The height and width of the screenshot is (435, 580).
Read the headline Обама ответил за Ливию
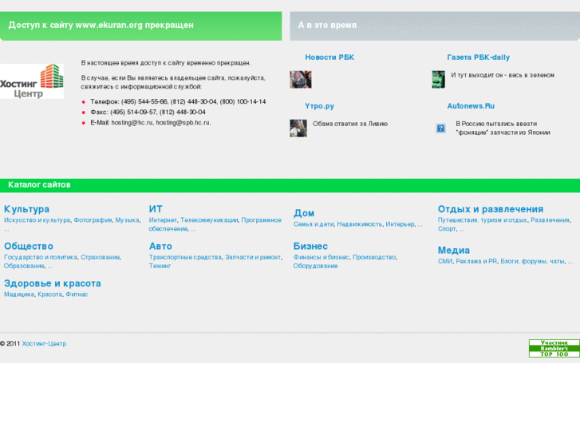point(350,124)
